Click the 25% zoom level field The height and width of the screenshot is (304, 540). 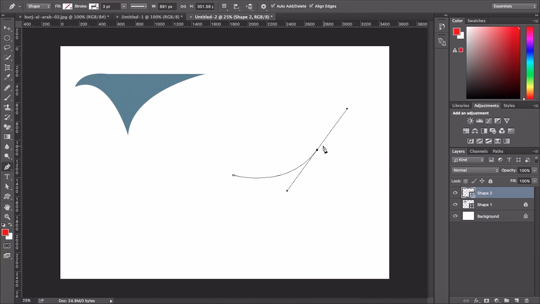(x=27, y=301)
